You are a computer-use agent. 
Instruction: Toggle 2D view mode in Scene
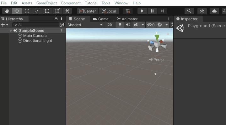(x=110, y=25)
